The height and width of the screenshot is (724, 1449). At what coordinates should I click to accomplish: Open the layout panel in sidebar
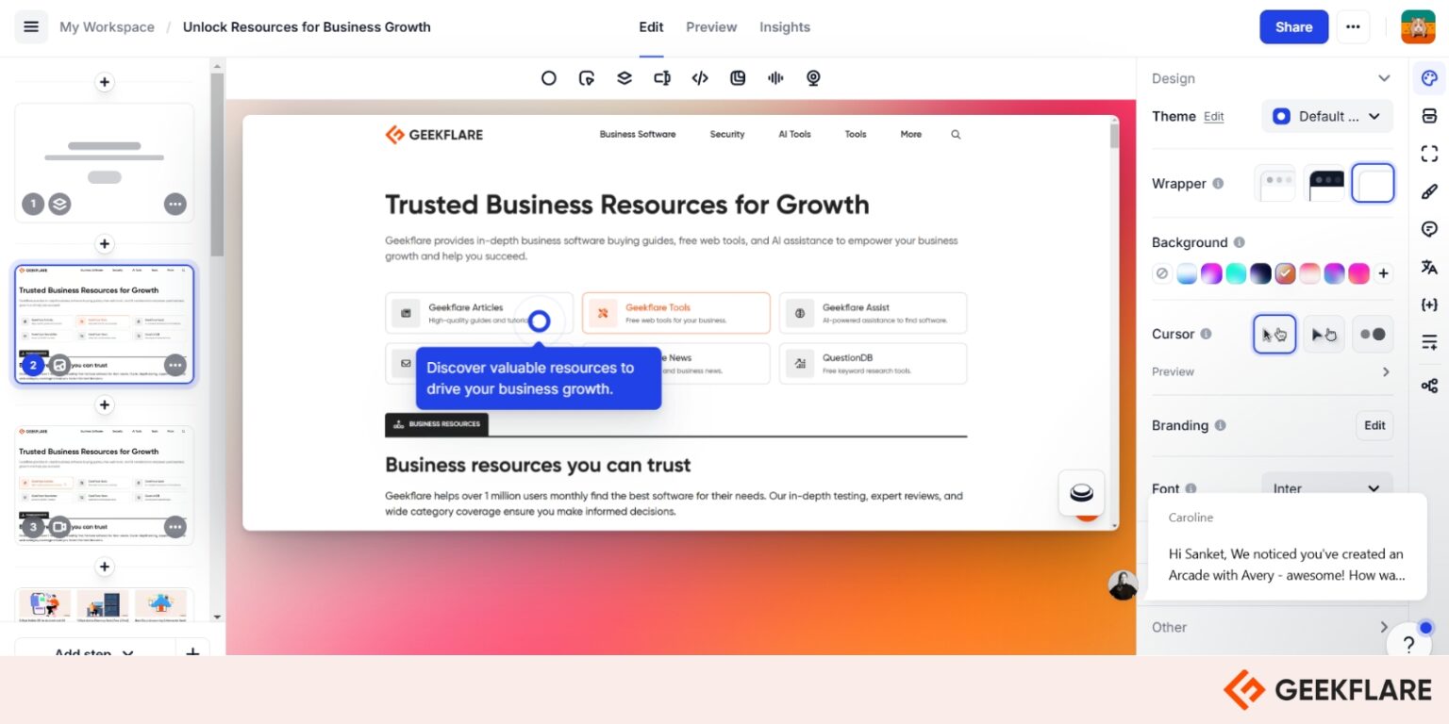point(1429,116)
